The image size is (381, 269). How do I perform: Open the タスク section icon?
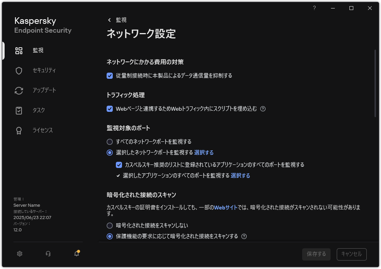(x=18, y=110)
